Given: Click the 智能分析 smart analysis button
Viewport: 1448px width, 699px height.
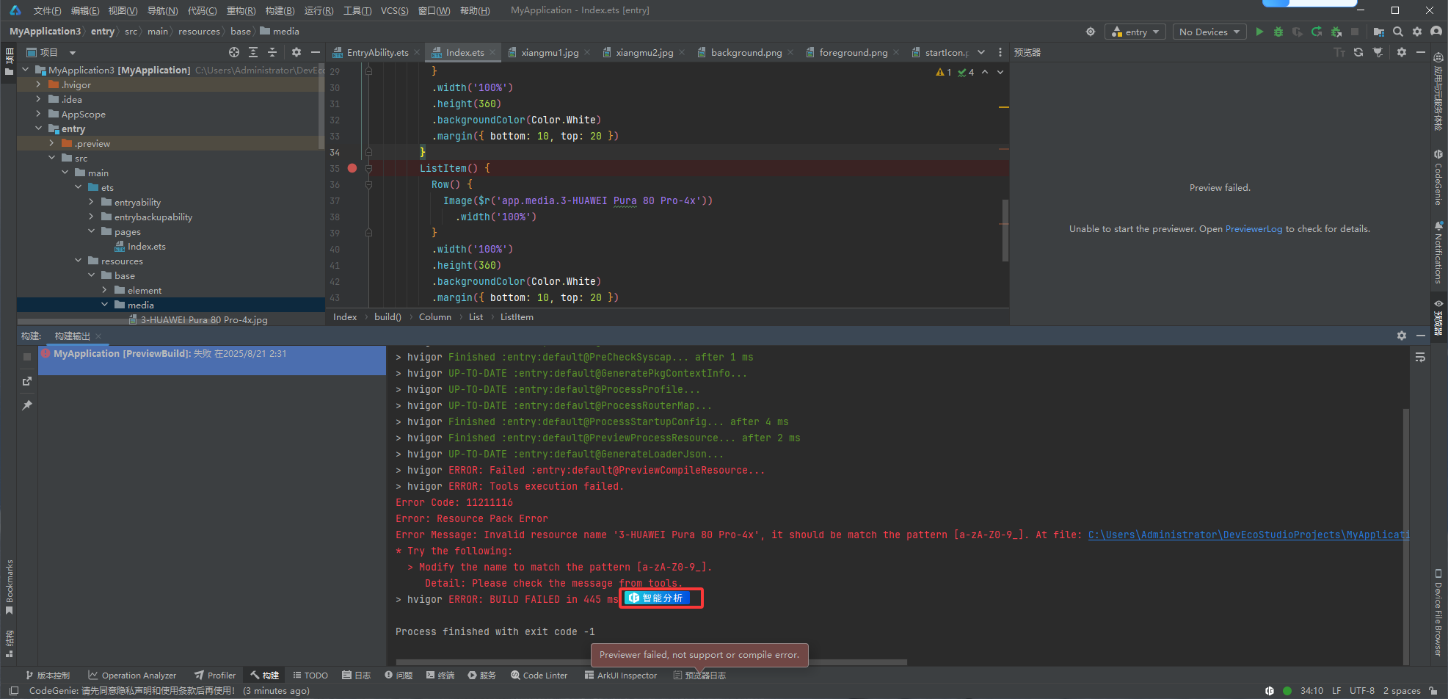Looking at the screenshot, I should point(656,598).
